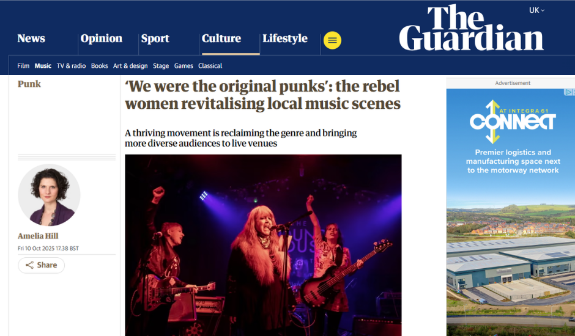Click the share icon in Share button
Image resolution: width=575 pixels, height=336 pixels.
coord(30,265)
